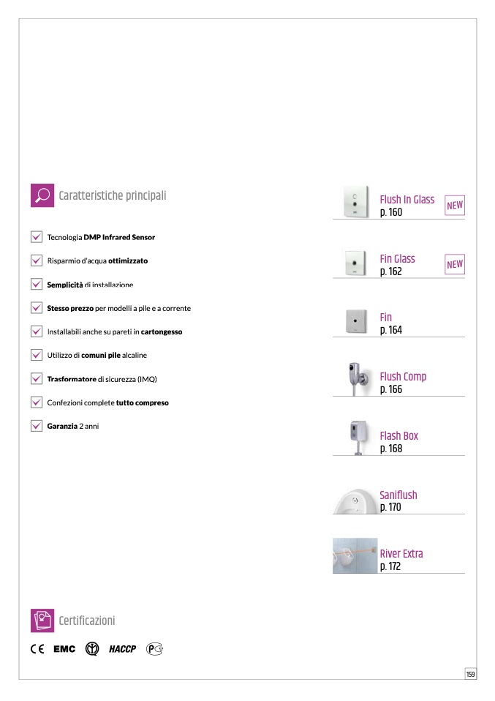495x701 pixels.
Task: Click the EMC certification logo
Action: click(64, 649)
